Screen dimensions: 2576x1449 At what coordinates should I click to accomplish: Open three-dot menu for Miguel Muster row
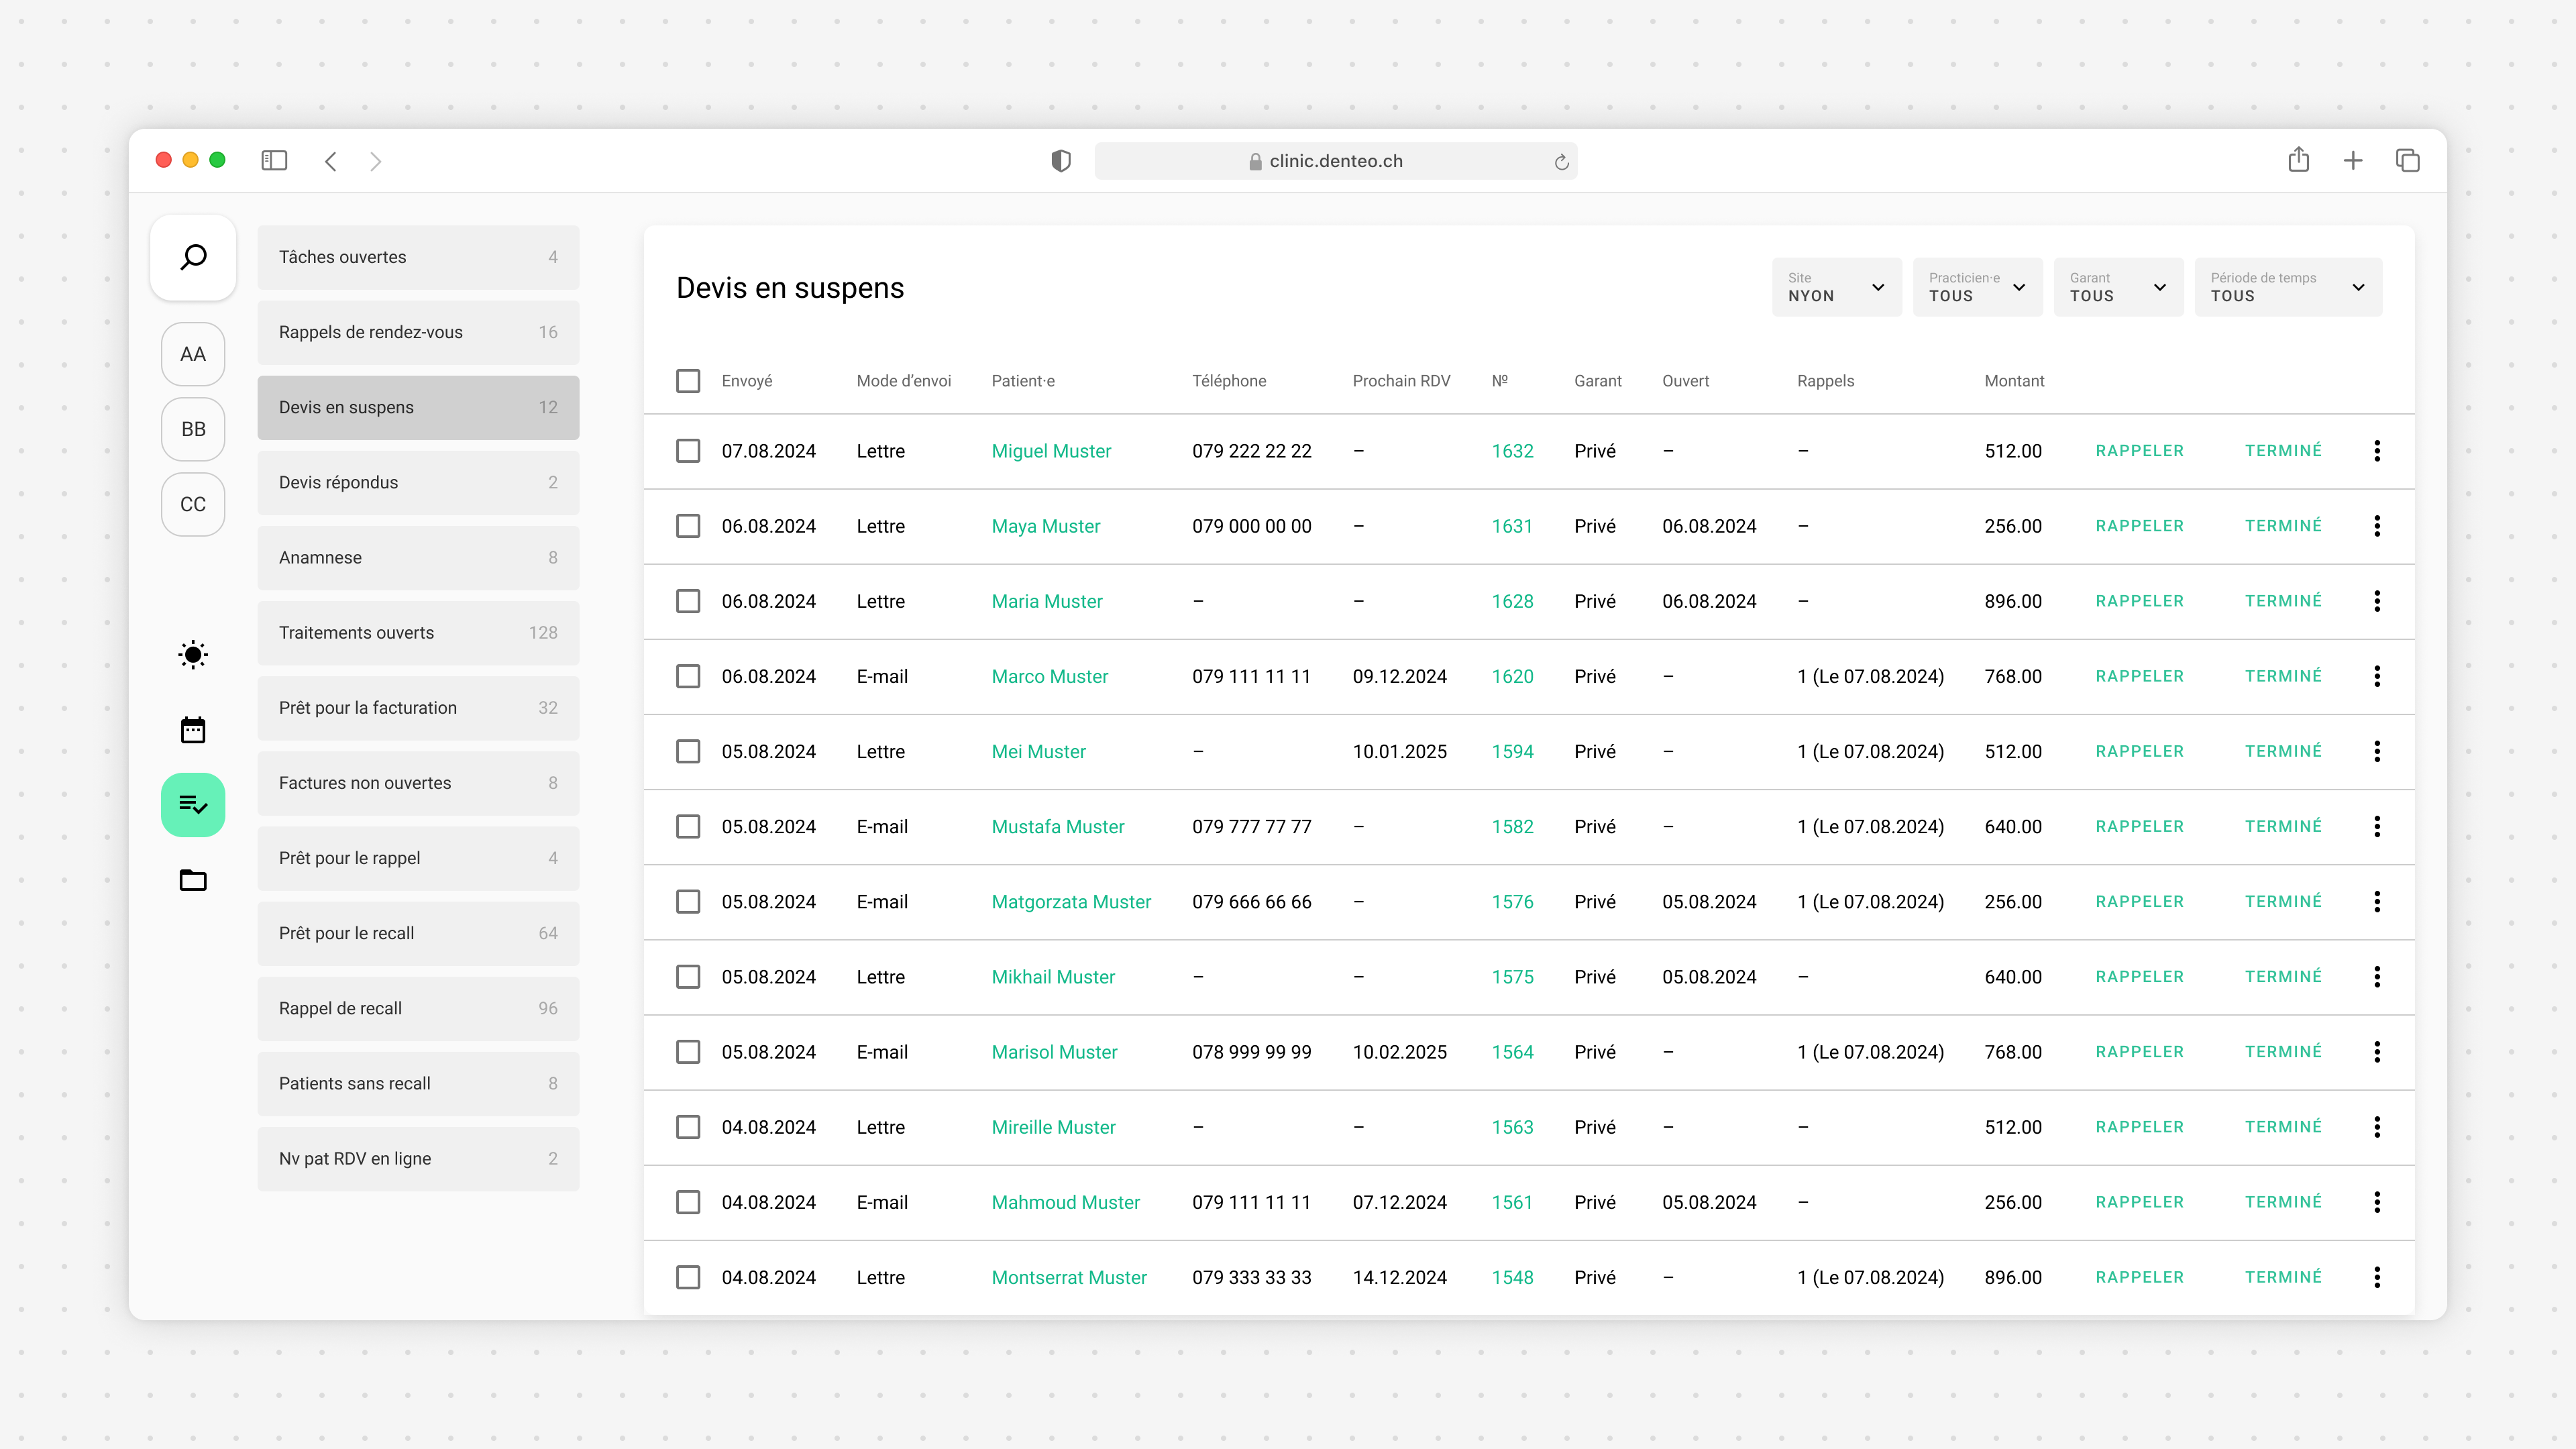[2377, 451]
